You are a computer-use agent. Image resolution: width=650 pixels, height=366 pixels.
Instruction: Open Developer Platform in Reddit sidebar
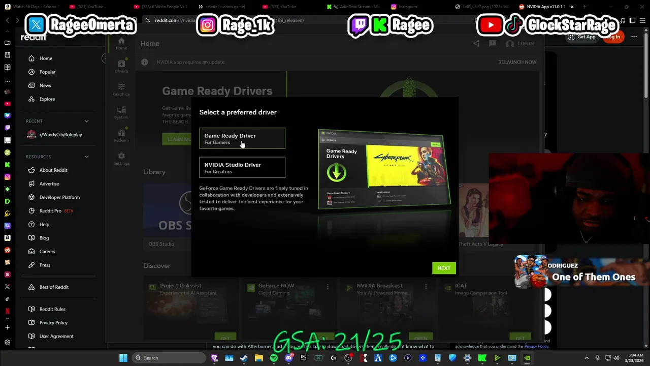pyautogui.click(x=59, y=197)
